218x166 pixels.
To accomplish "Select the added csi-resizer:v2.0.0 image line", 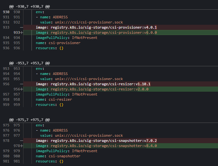I will (92, 89).
